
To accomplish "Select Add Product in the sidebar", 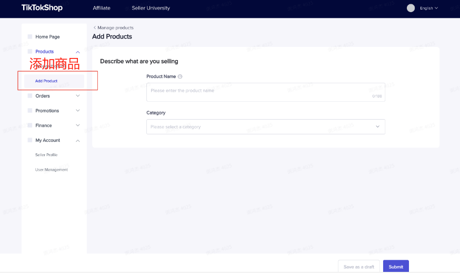I will click(x=46, y=81).
